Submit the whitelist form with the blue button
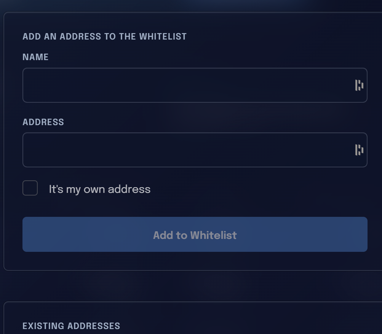The image size is (382, 334). point(195,234)
